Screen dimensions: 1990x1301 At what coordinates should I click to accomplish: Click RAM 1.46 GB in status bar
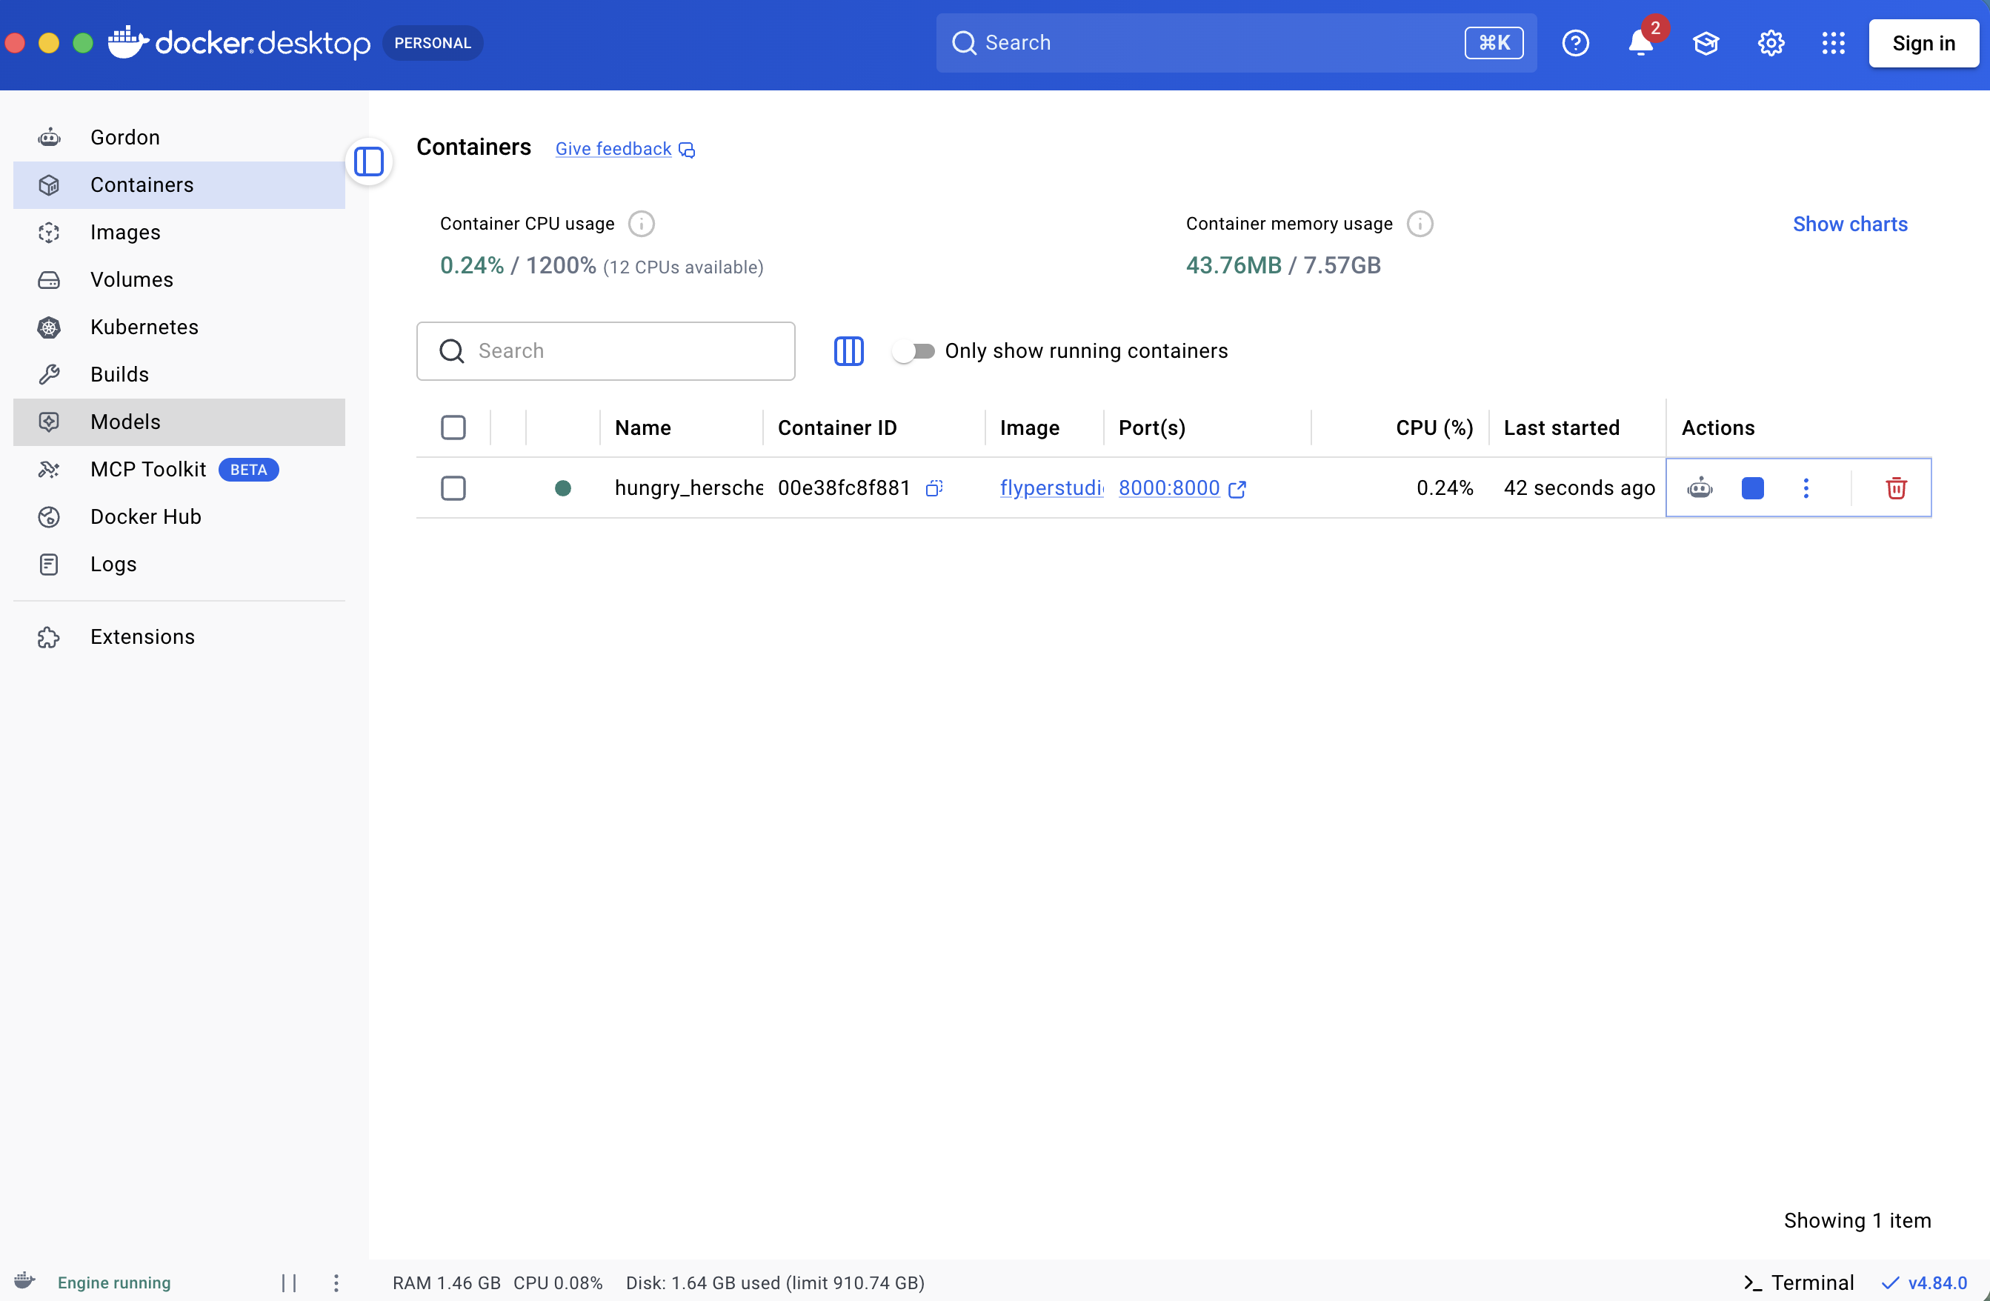pyautogui.click(x=447, y=1282)
